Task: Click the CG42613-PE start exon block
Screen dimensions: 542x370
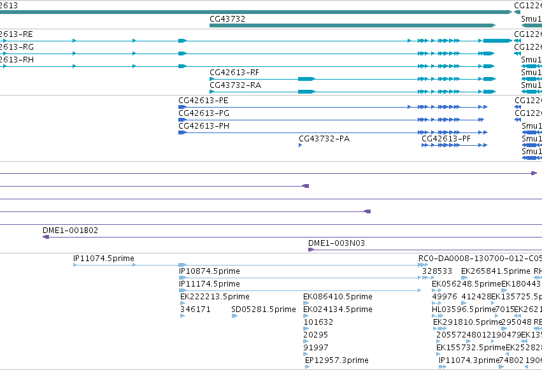Action: point(183,107)
